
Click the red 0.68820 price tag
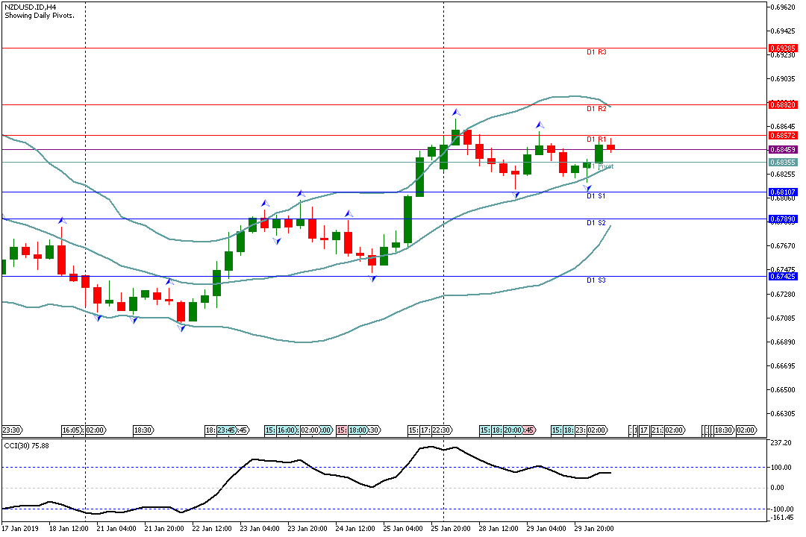click(782, 105)
